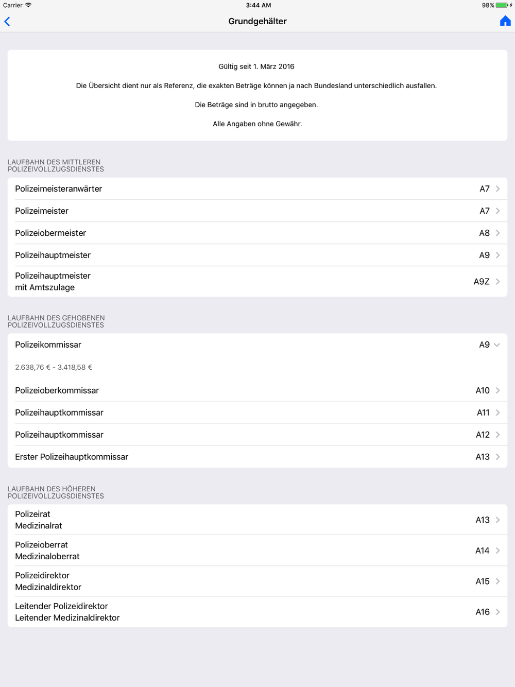Select the Polizeioberkommissar A10 row
Viewport: 515px width, 687px height.
(257, 391)
